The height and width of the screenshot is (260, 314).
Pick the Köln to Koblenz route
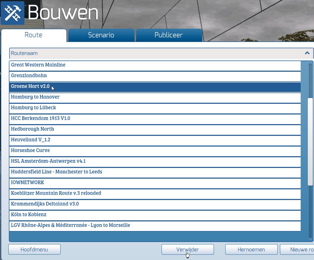(29, 215)
